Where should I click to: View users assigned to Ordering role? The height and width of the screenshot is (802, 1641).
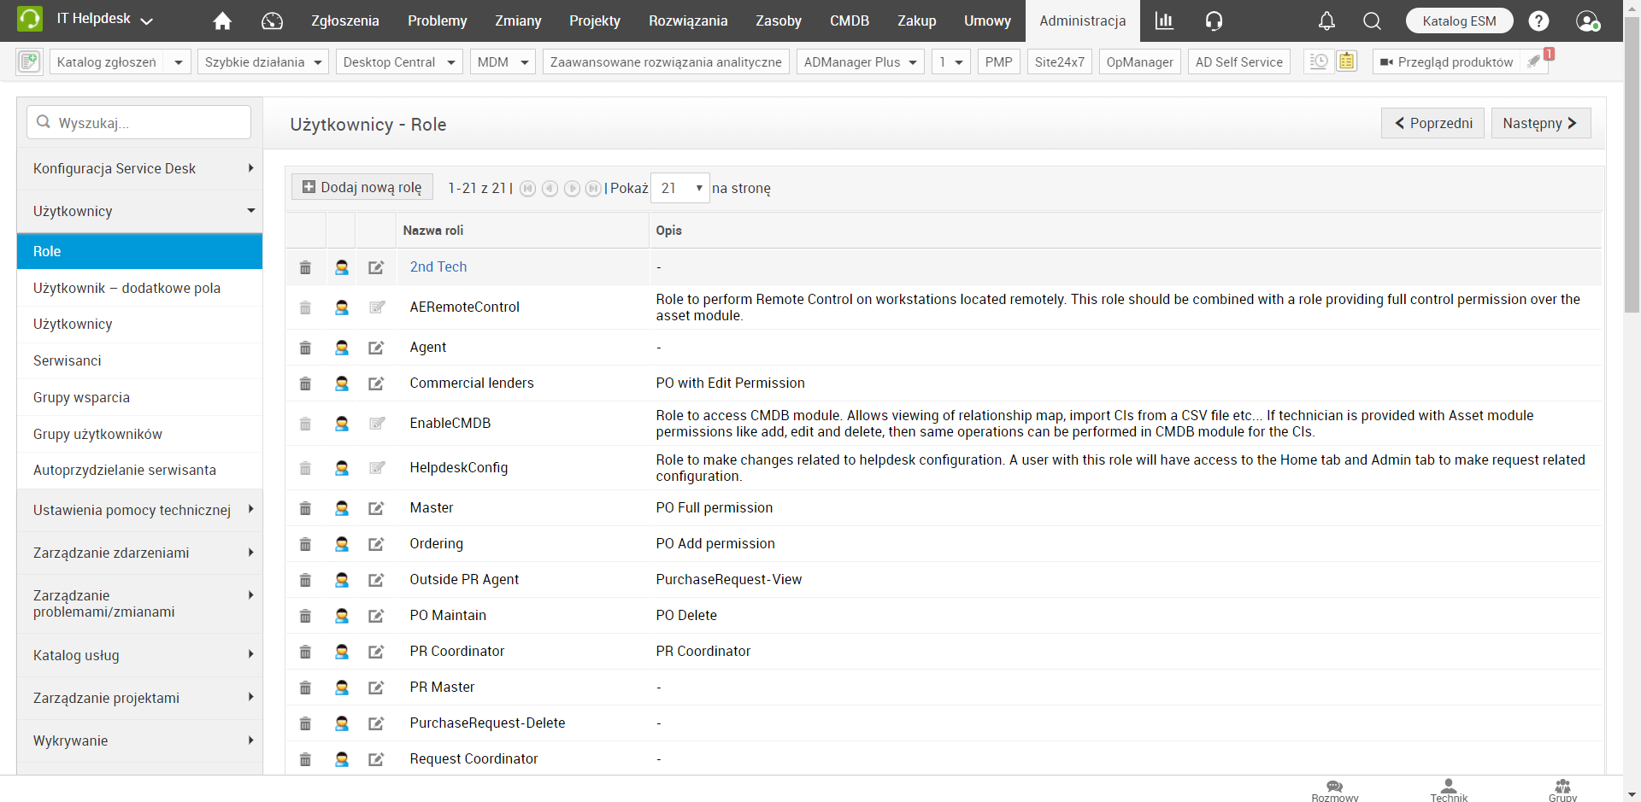point(342,545)
